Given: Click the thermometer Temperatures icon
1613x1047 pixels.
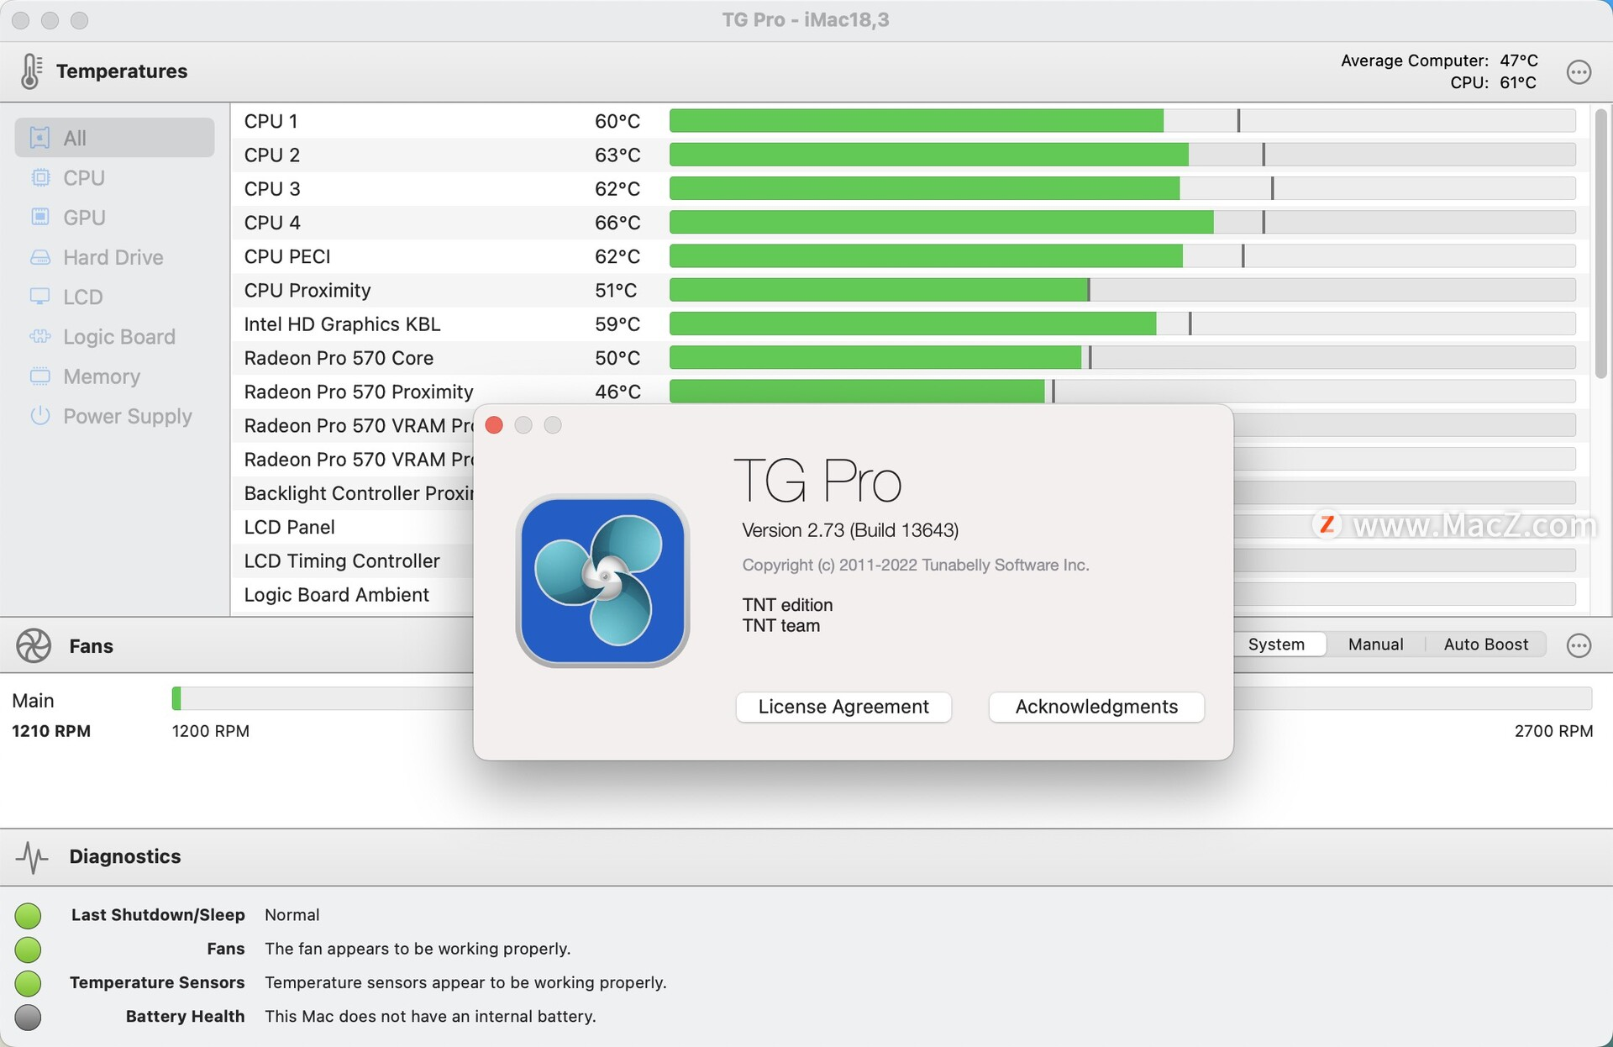Looking at the screenshot, I should click(31, 71).
